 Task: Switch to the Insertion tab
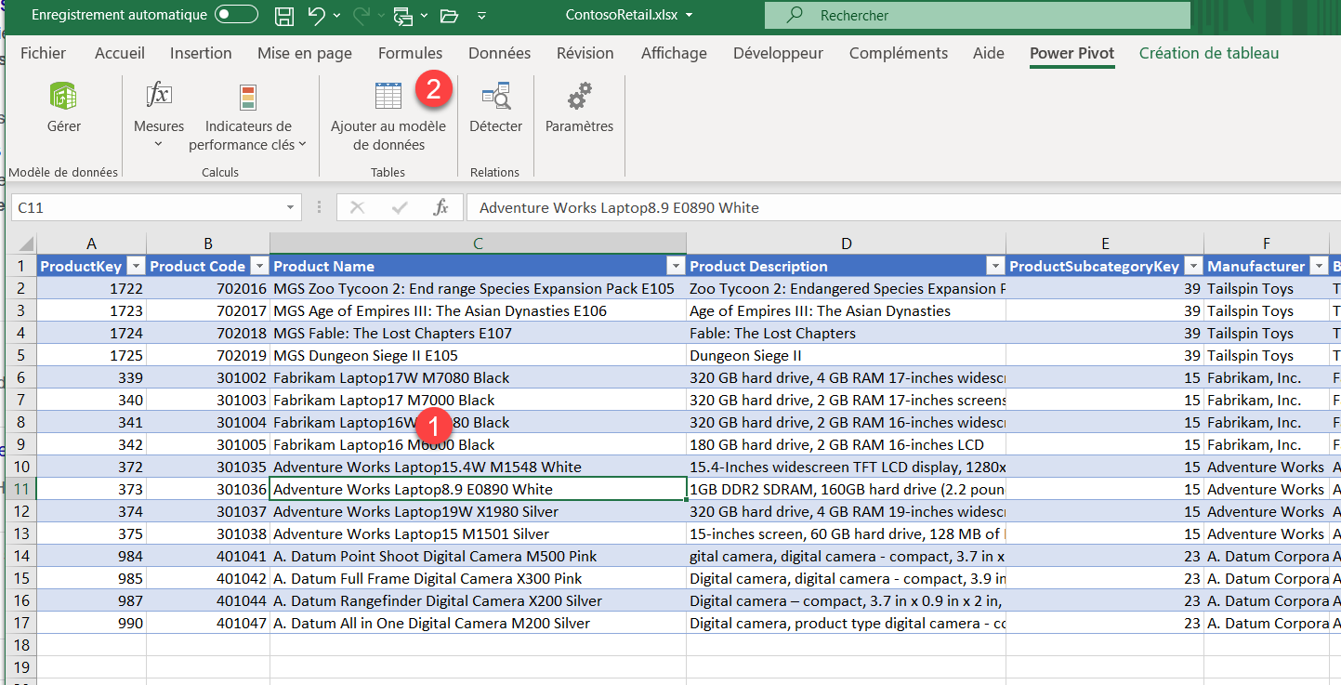(201, 53)
